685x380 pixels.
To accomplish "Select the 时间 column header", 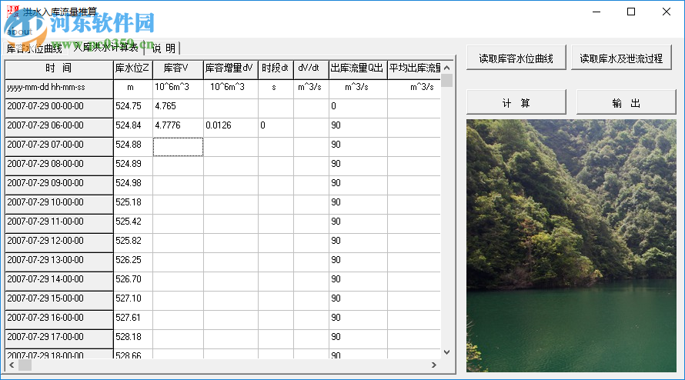I will click(59, 69).
